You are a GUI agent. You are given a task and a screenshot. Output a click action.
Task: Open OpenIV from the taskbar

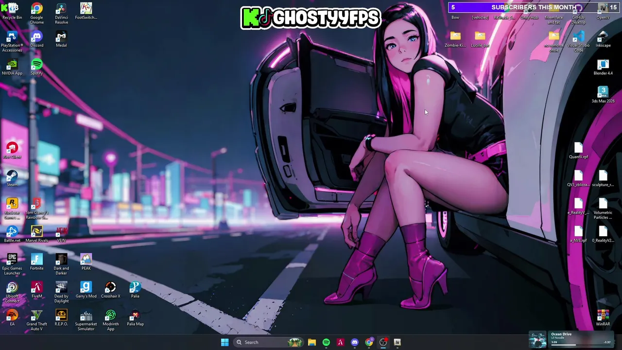(397, 342)
